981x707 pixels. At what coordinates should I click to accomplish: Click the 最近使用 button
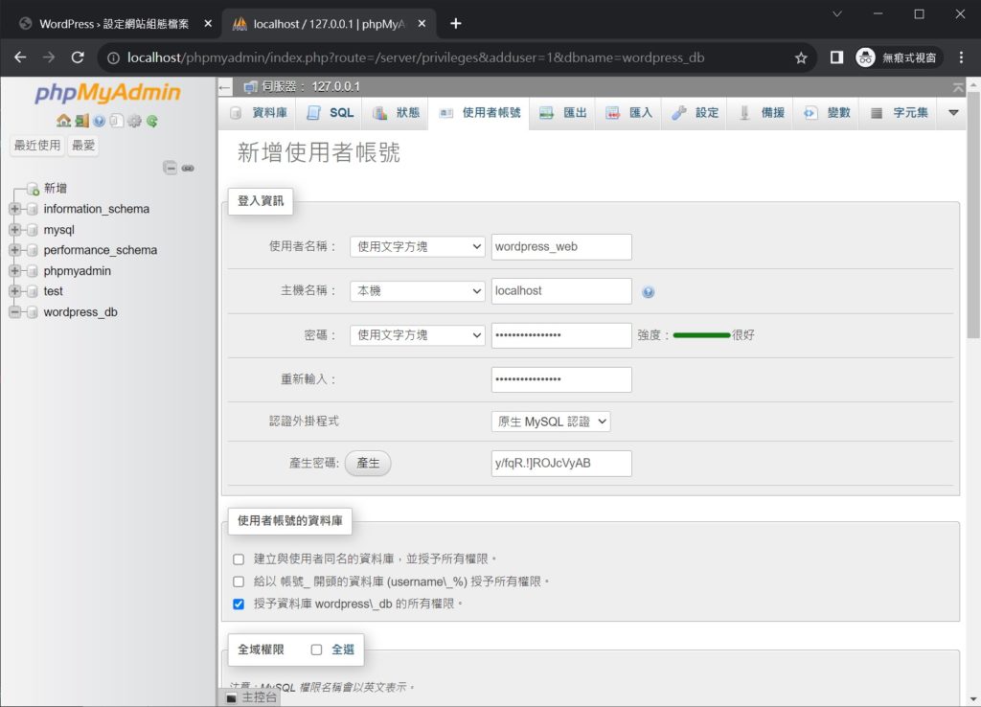(x=37, y=146)
